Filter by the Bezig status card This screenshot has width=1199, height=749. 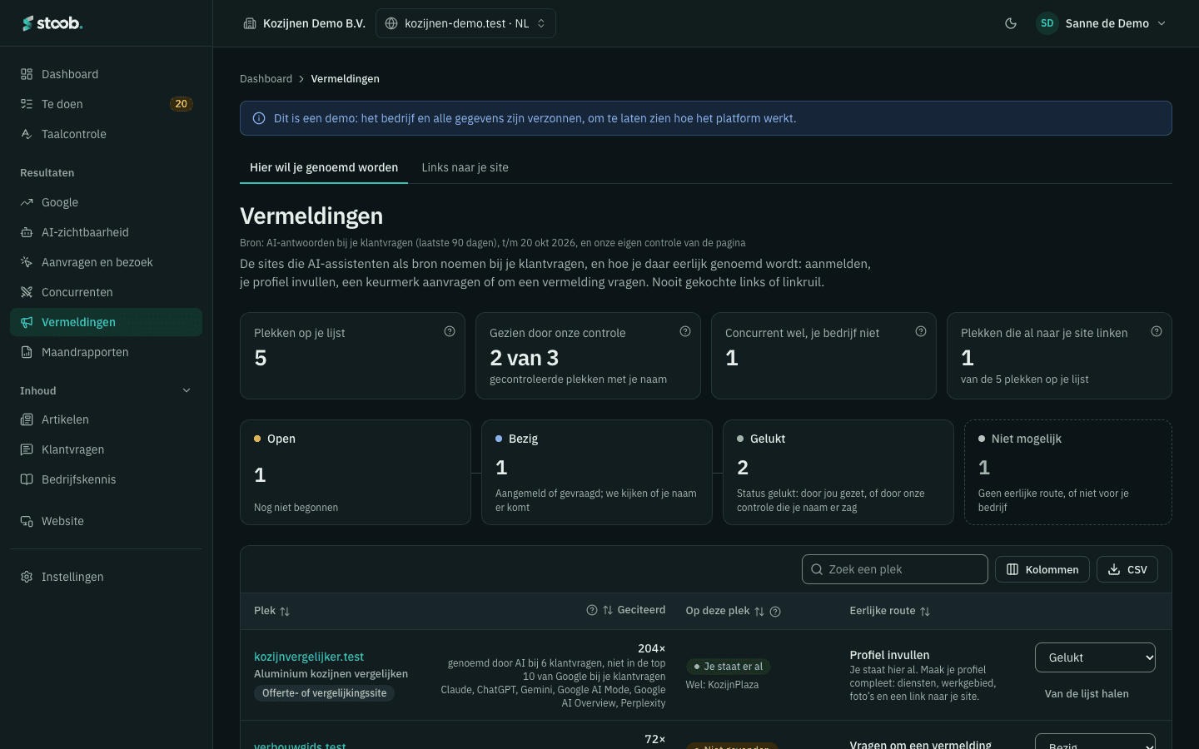(x=597, y=472)
